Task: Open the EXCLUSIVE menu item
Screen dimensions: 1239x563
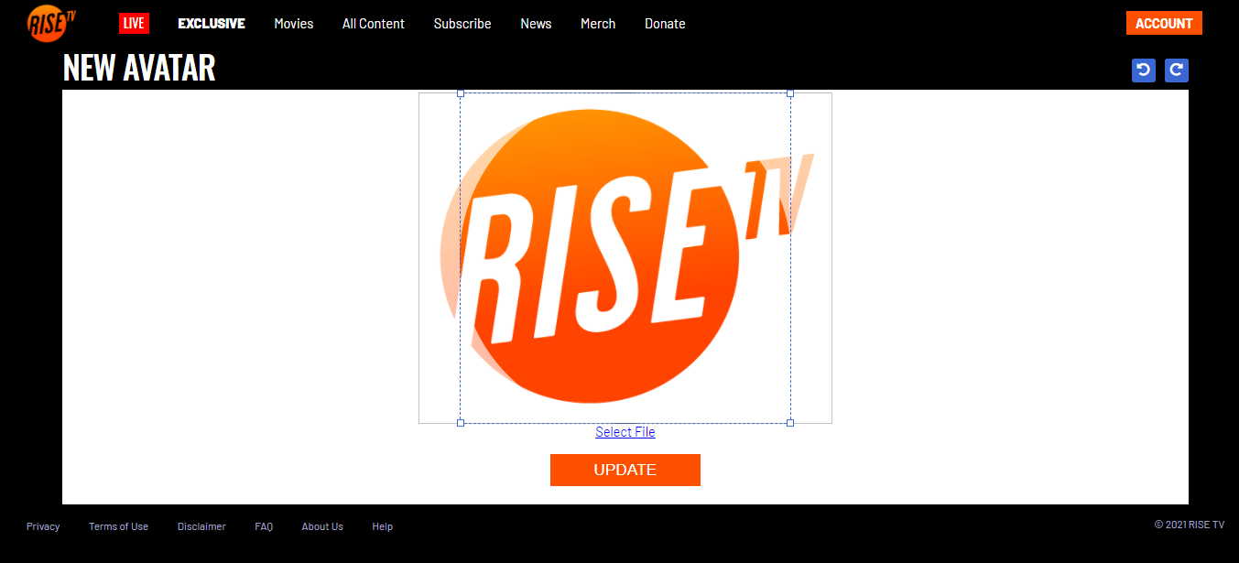Action: click(212, 24)
